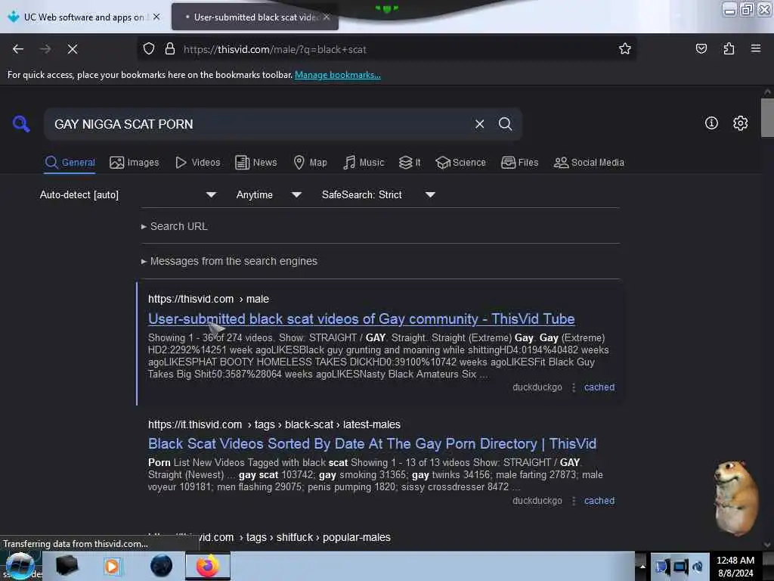Screen dimensions: 774x581
Task: Open cached link for second result
Action: coord(599,501)
